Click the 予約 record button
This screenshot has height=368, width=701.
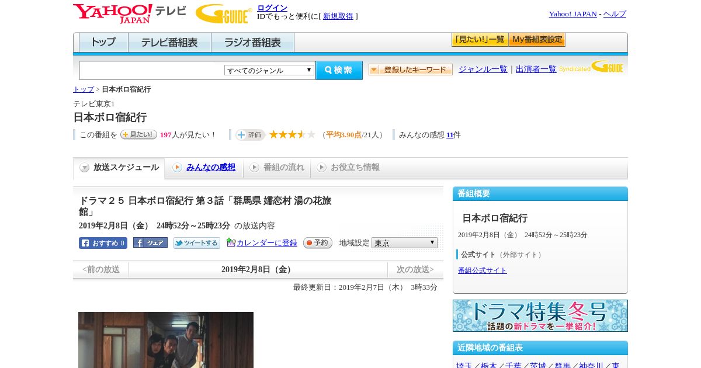tap(318, 243)
